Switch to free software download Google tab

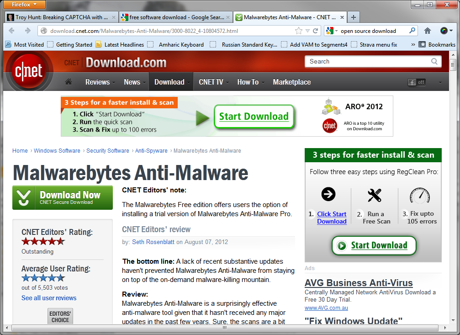click(x=176, y=17)
